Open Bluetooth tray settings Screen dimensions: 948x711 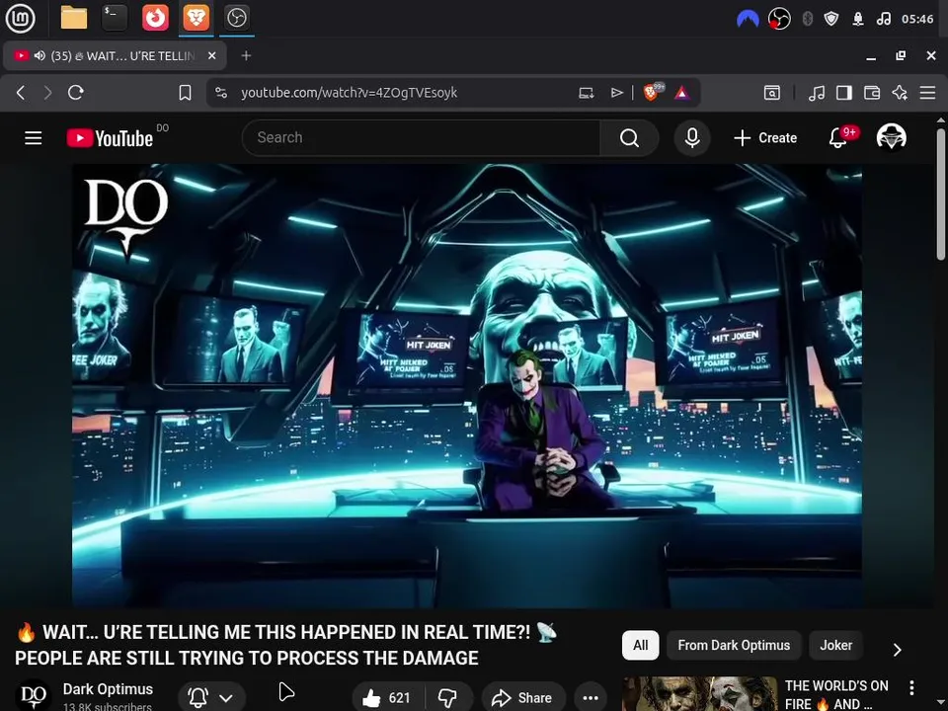tap(807, 19)
